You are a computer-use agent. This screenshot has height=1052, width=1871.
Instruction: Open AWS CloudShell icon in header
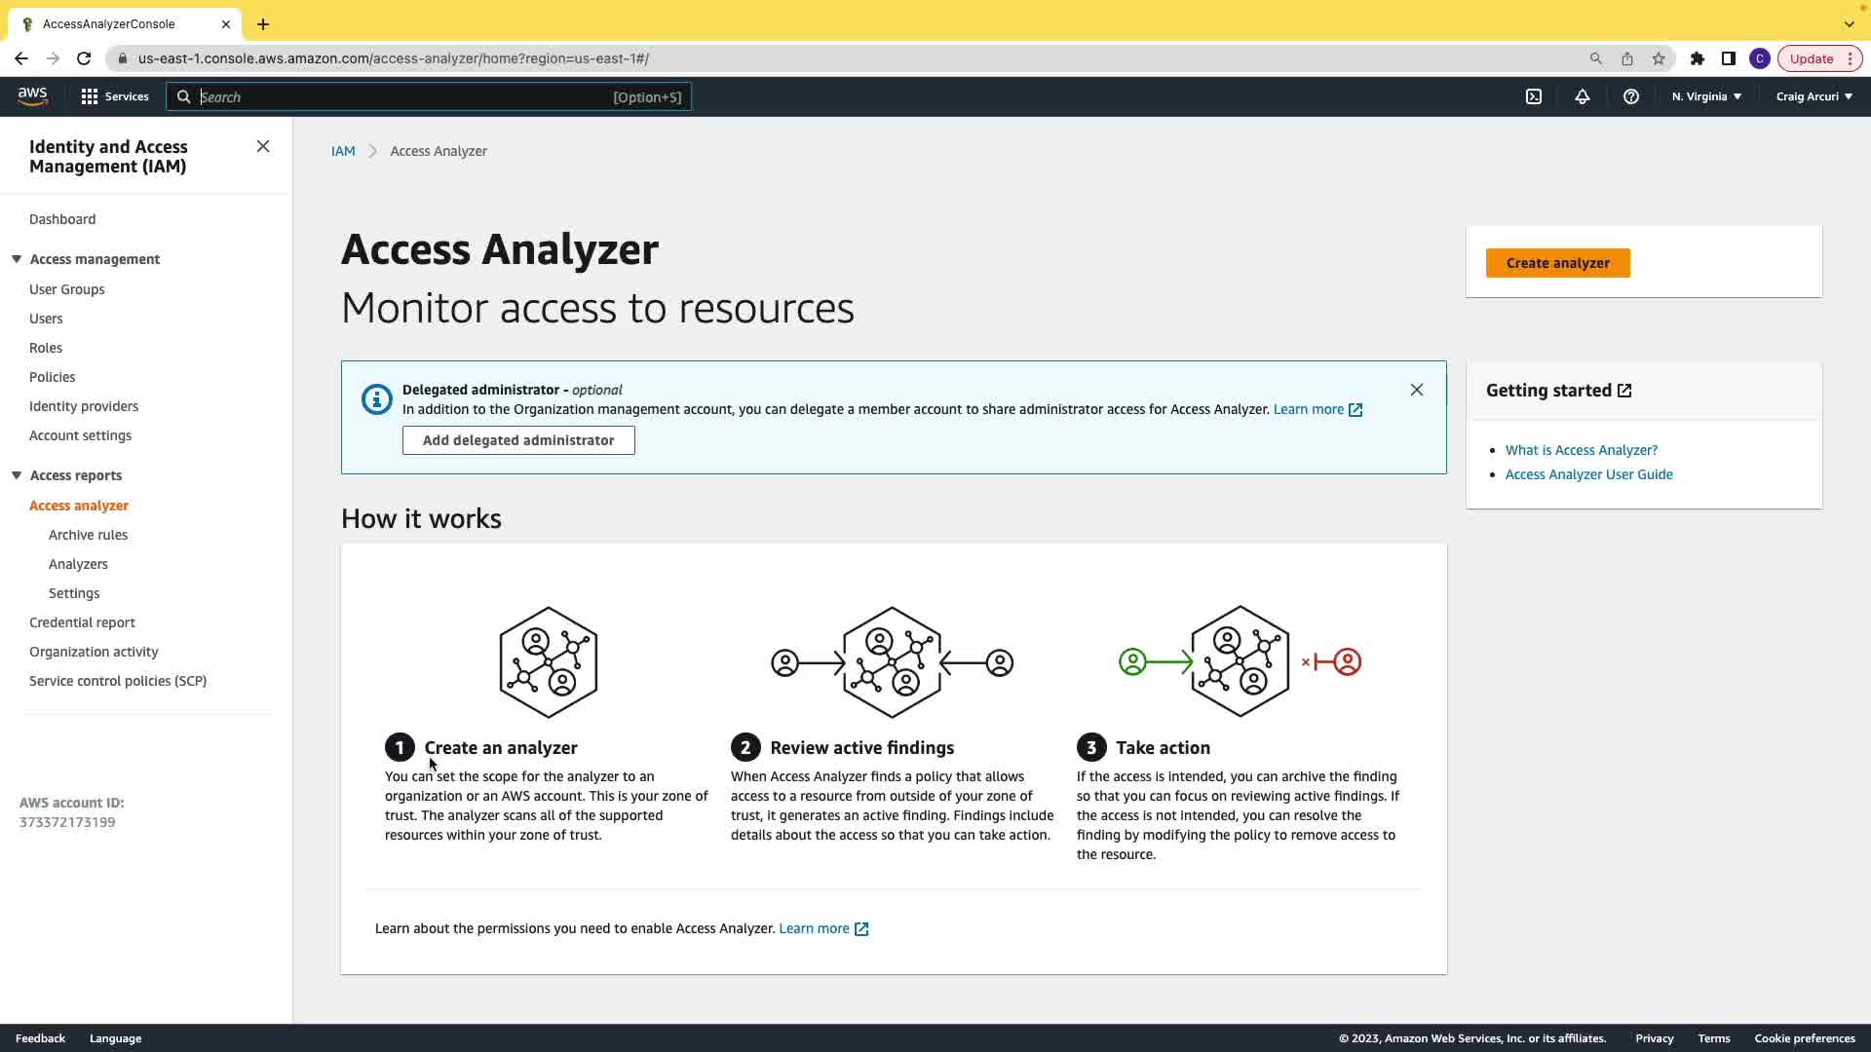[x=1534, y=96]
